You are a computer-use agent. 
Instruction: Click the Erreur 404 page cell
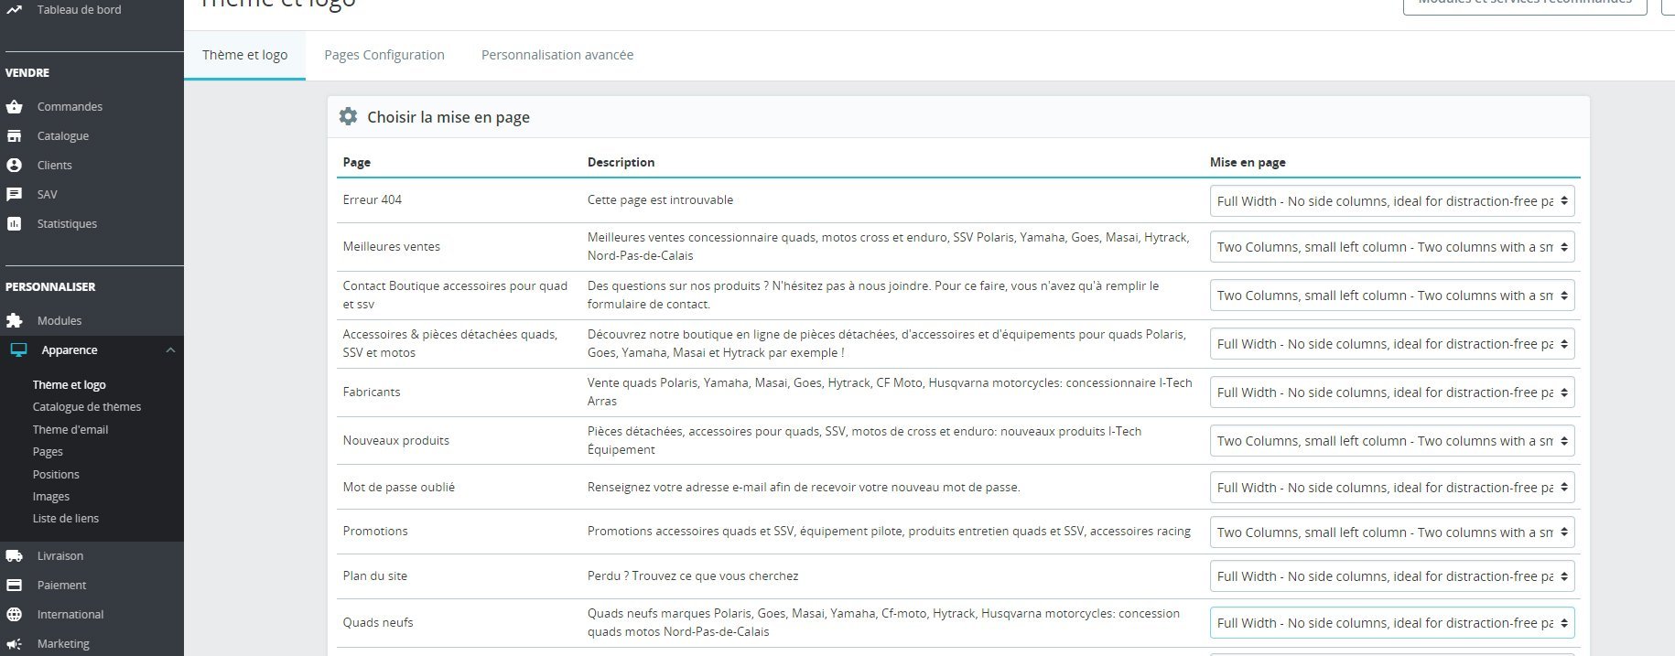pos(373,200)
